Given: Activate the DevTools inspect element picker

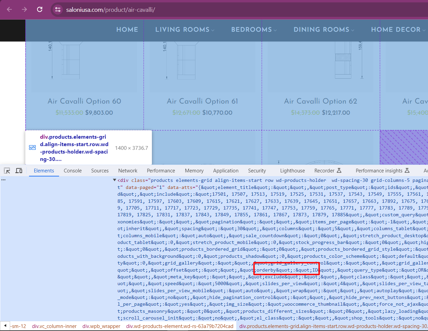Looking at the screenshot, I should coord(7,171).
